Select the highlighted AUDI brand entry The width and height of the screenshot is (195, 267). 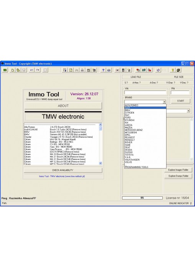click(145, 108)
